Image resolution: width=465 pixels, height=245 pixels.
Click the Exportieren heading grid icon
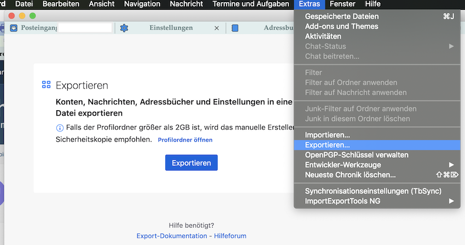[x=47, y=85]
